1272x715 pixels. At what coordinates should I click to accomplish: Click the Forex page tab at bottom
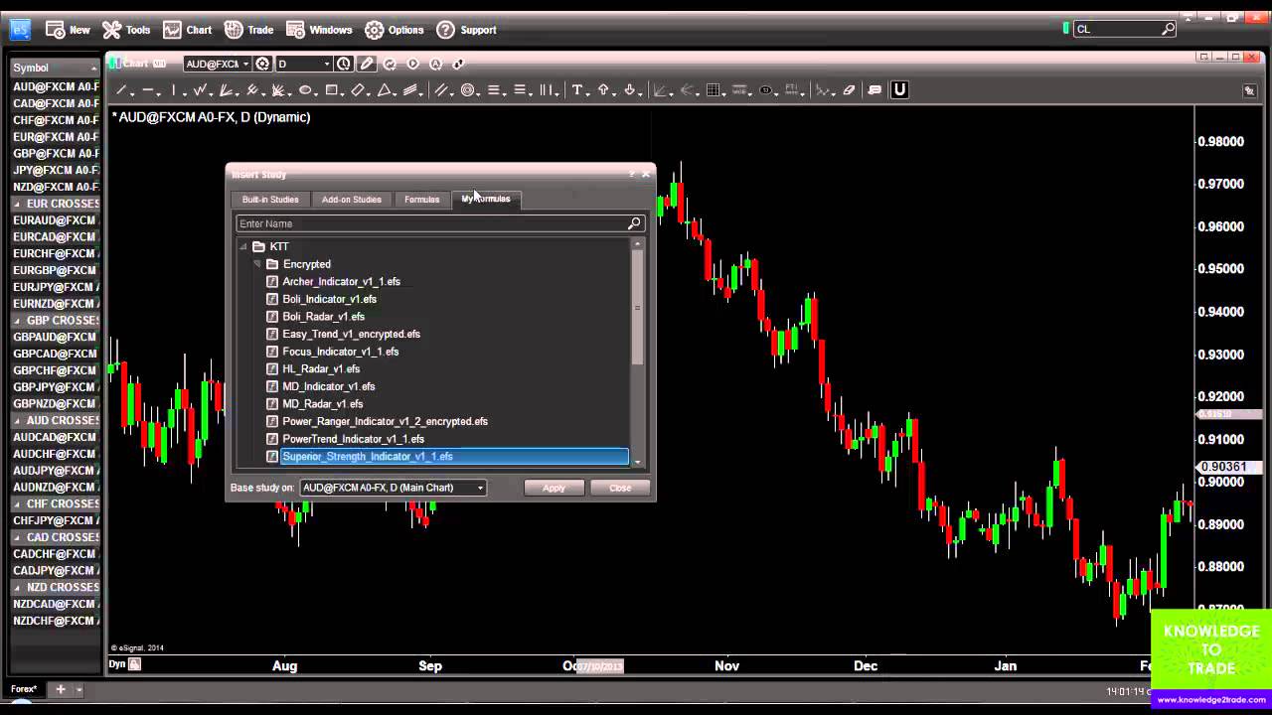(24, 689)
